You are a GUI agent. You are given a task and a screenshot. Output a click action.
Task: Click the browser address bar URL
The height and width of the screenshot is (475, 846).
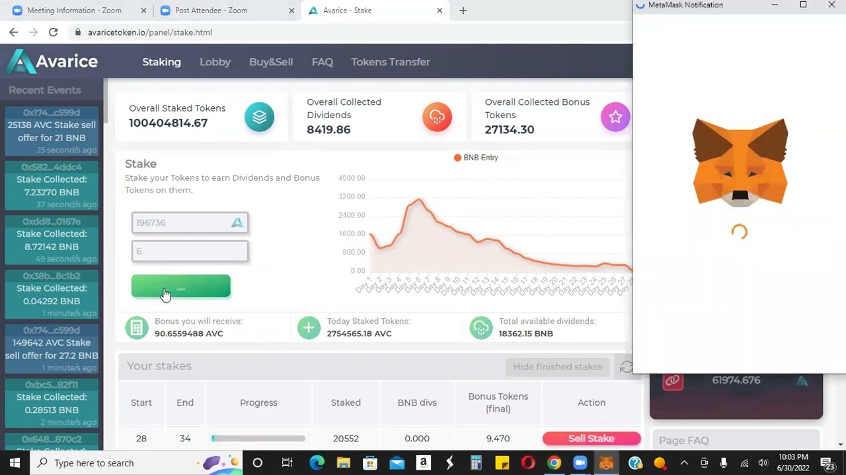[x=150, y=32]
